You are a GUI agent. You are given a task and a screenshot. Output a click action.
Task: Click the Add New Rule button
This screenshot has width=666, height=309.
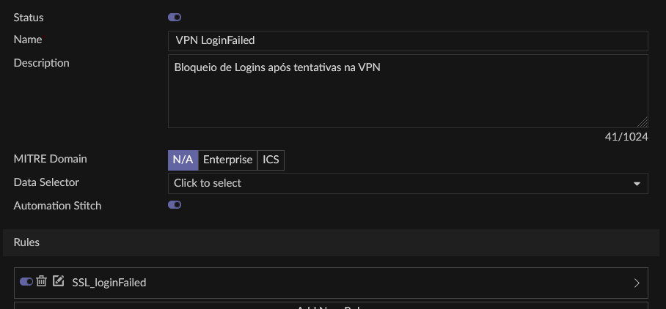331,305
